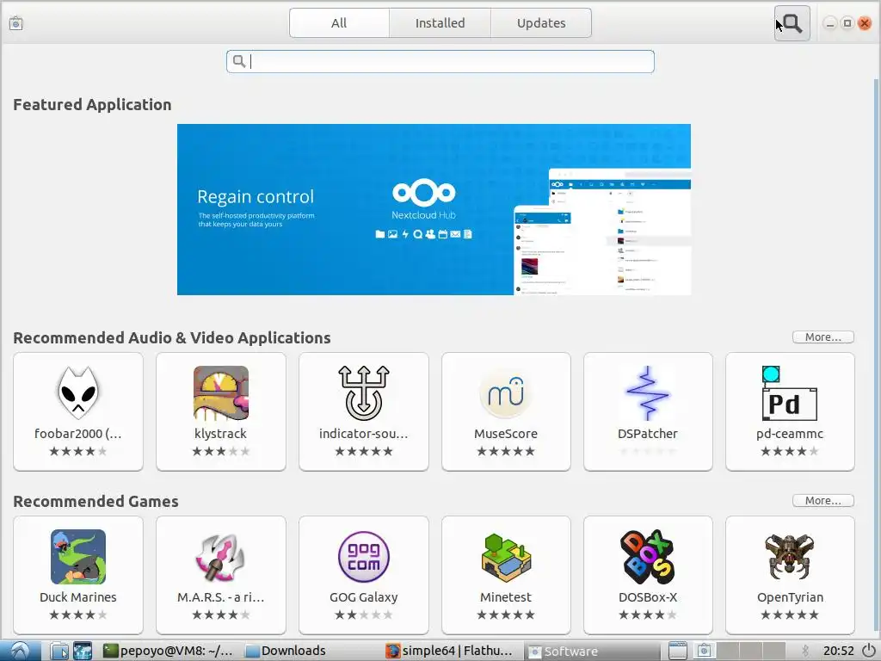Screen dimensions: 881x661
Task: Click the DOSBox-X name label
Action: coord(648,597)
